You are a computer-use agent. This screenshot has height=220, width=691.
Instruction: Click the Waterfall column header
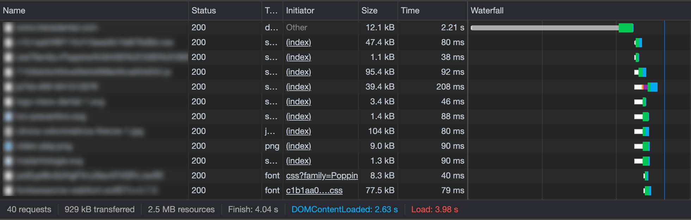(x=487, y=11)
